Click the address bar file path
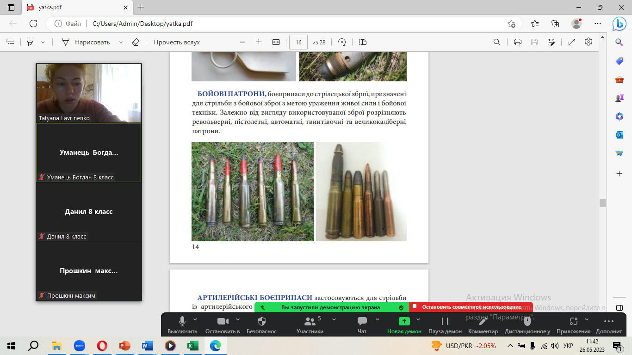Screen dimensions: 632x355 pyautogui.click(x=143, y=24)
